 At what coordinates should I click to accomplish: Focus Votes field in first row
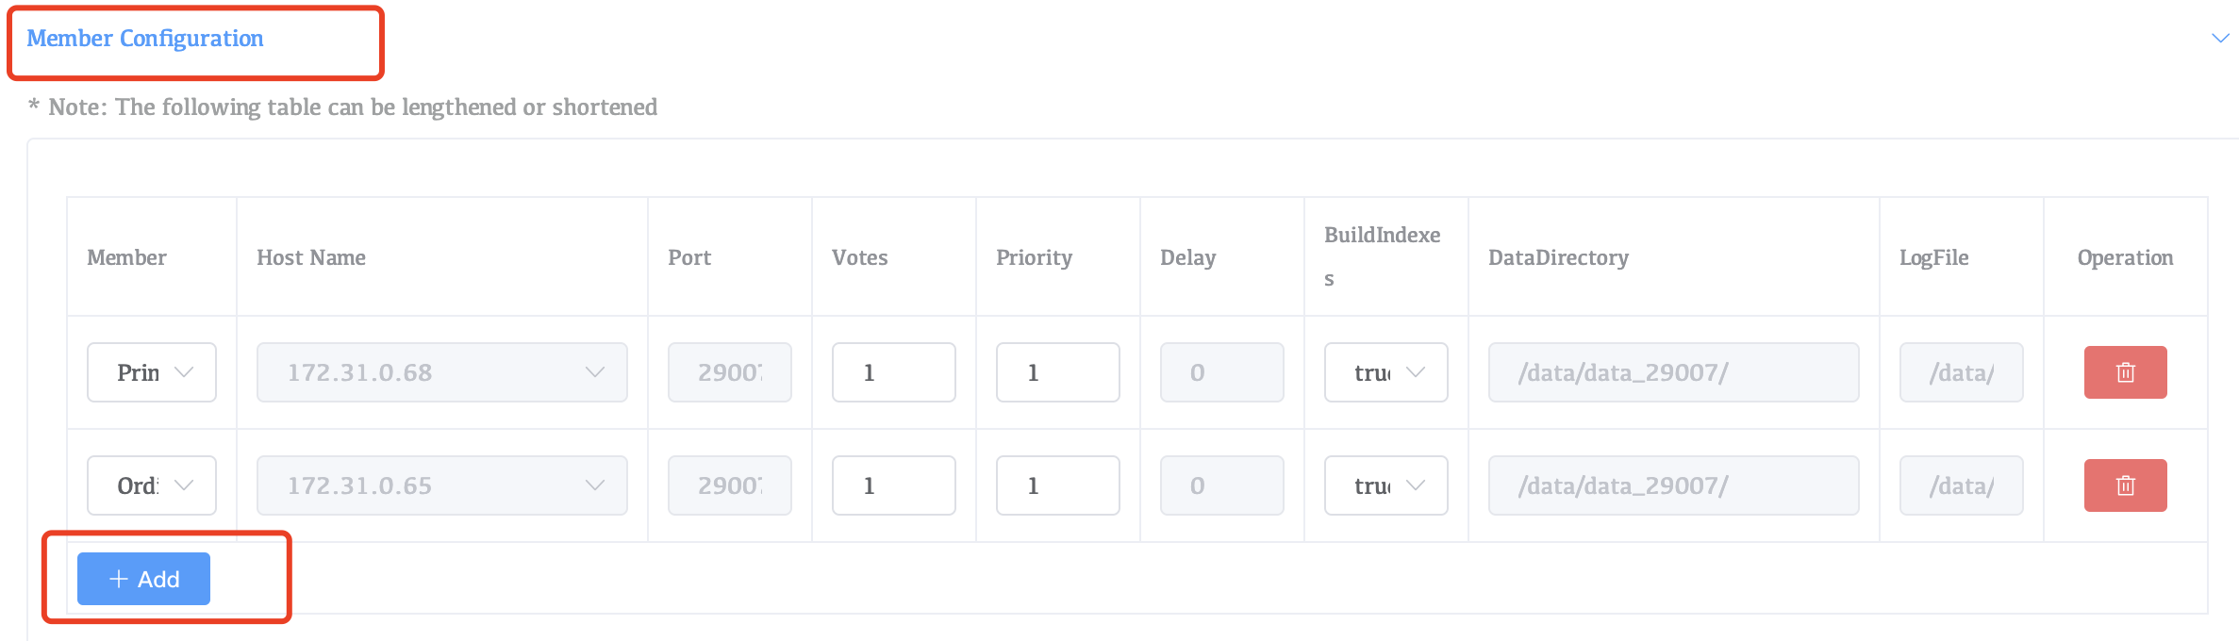(x=893, y=372)
